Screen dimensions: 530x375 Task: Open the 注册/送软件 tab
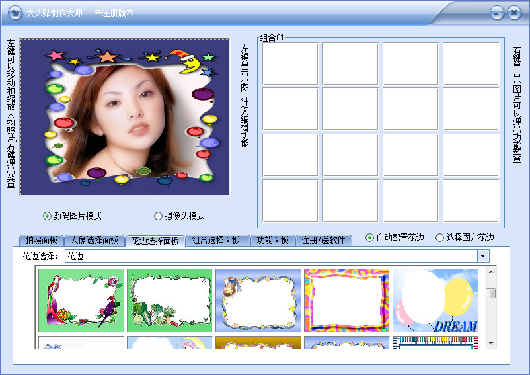(323, 241)
